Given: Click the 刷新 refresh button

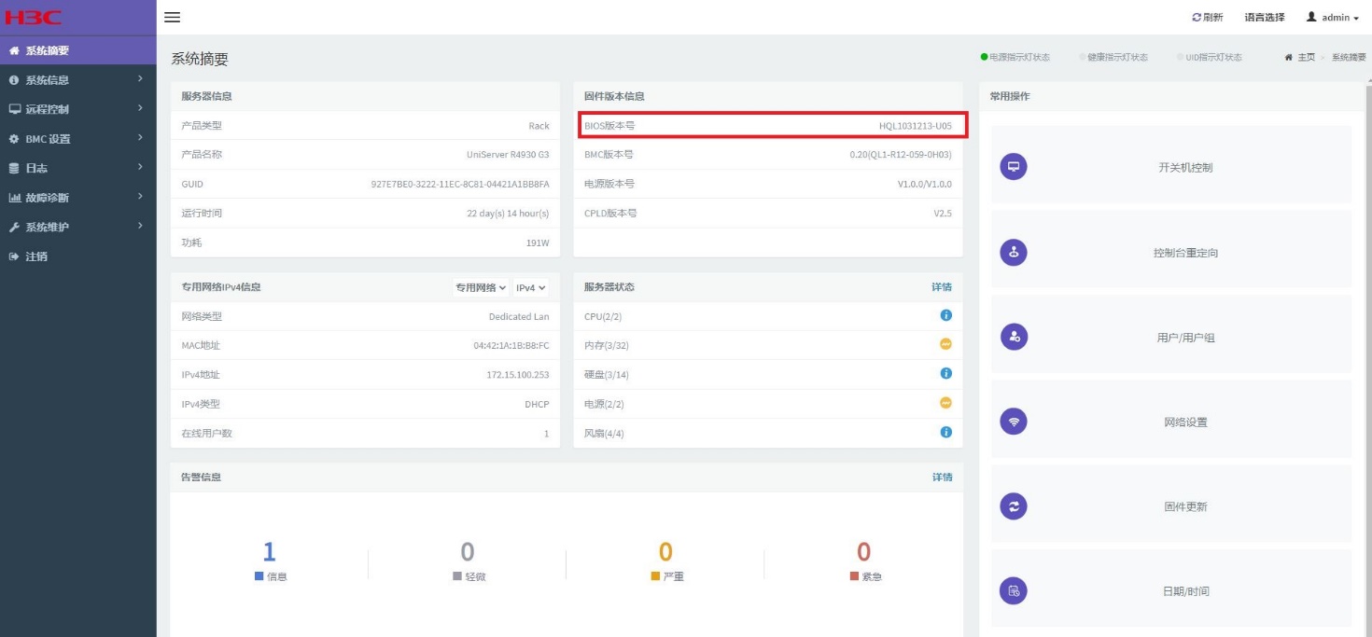Looking at the screenshot, I should point(1208,18).
